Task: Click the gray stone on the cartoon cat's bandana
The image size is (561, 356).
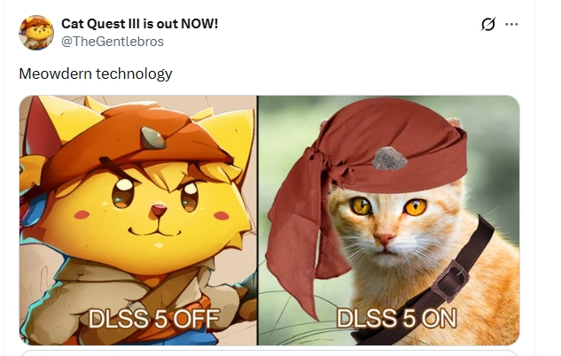Action: 152,138
